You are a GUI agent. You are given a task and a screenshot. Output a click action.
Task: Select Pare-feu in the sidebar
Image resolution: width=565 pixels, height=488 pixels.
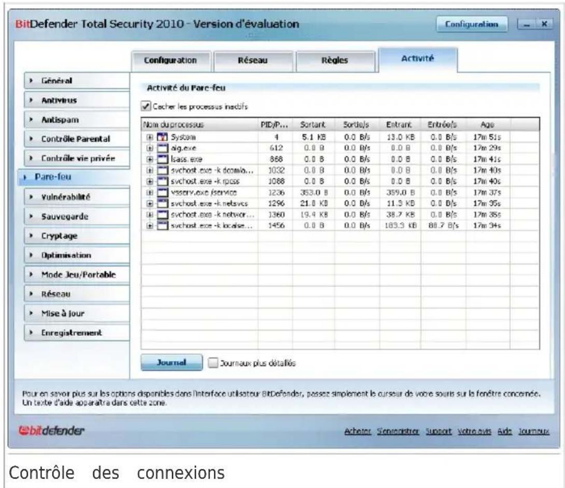74,177
